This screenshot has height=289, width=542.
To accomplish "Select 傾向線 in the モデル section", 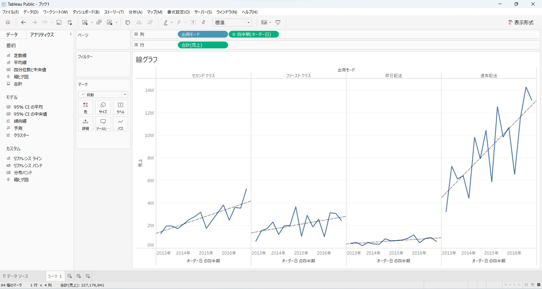I will tap(20, 121).
